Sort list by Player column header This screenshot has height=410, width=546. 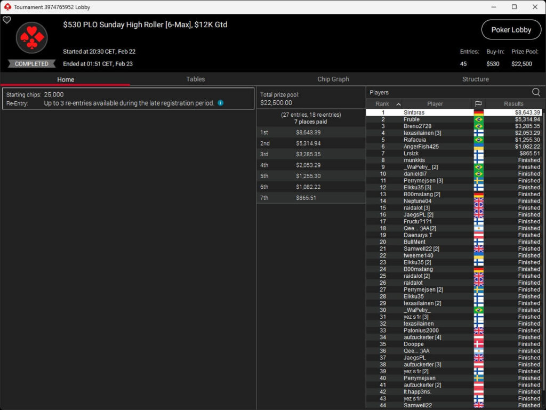coord(435,104)
